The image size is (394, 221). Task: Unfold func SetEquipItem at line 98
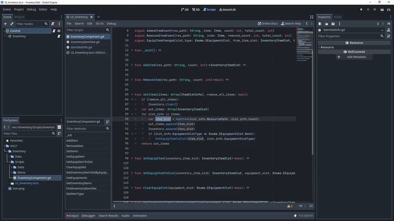[132, 158]
